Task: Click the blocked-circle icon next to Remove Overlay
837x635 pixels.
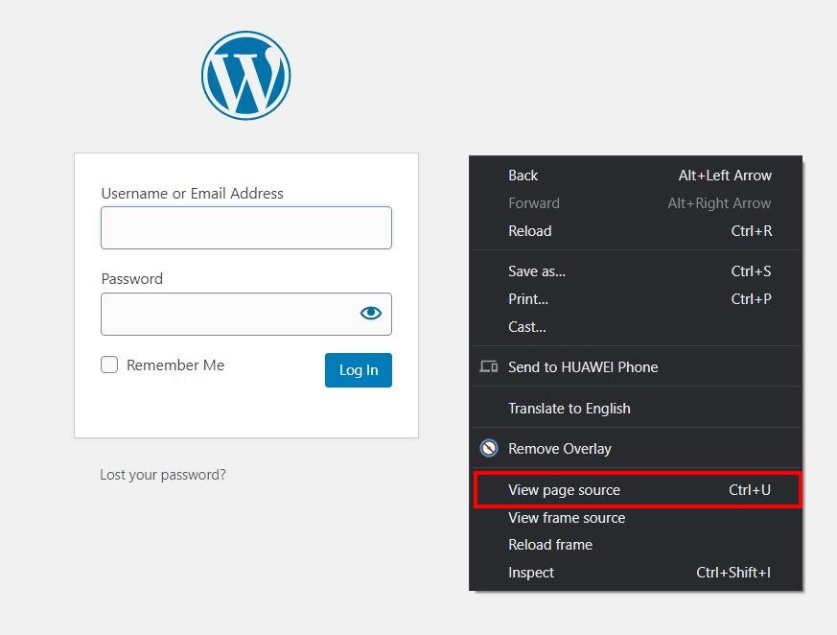Action: click(x=489, y=448)
